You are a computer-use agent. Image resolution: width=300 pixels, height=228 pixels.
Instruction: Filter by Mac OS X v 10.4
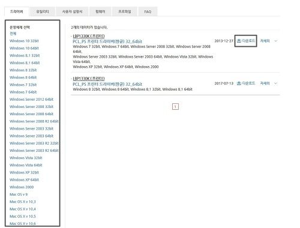23,209
